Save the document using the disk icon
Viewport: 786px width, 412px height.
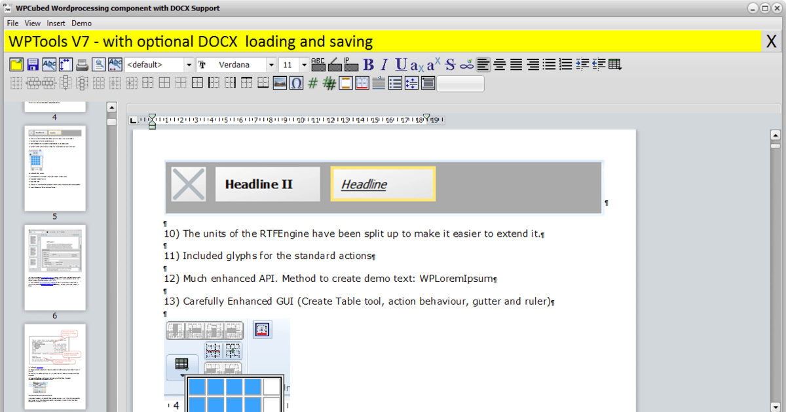click(31, 64)
